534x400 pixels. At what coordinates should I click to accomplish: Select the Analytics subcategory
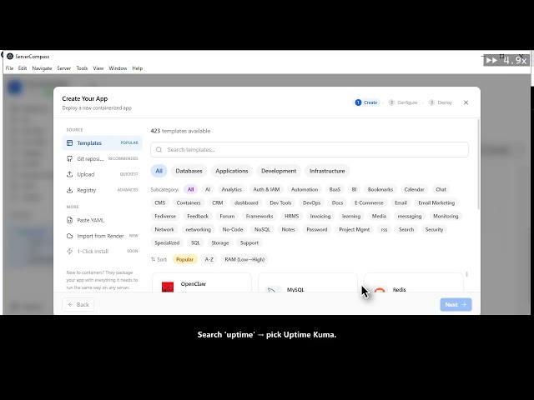pos(232,189)
